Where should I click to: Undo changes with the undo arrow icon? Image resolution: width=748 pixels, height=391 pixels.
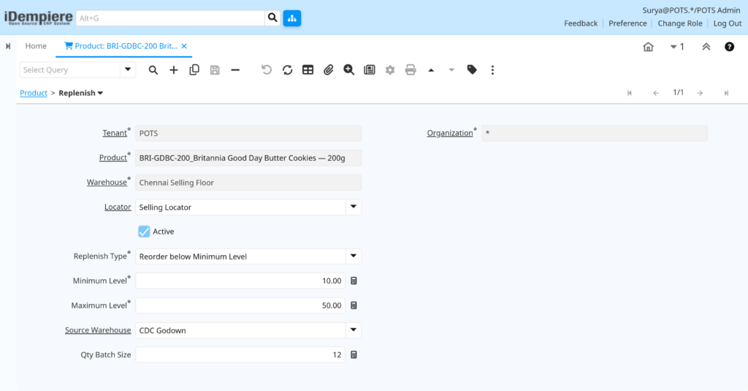[267, 69]
